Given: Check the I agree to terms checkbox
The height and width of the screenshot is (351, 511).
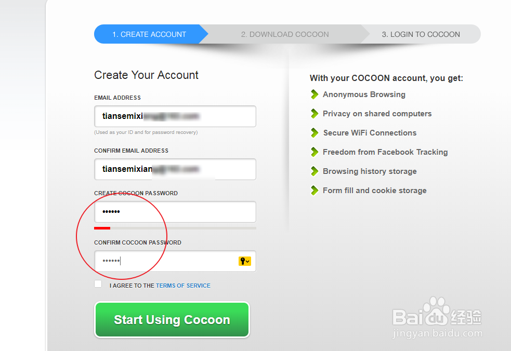Looking at the screenshot, I should tap(98, 284).
